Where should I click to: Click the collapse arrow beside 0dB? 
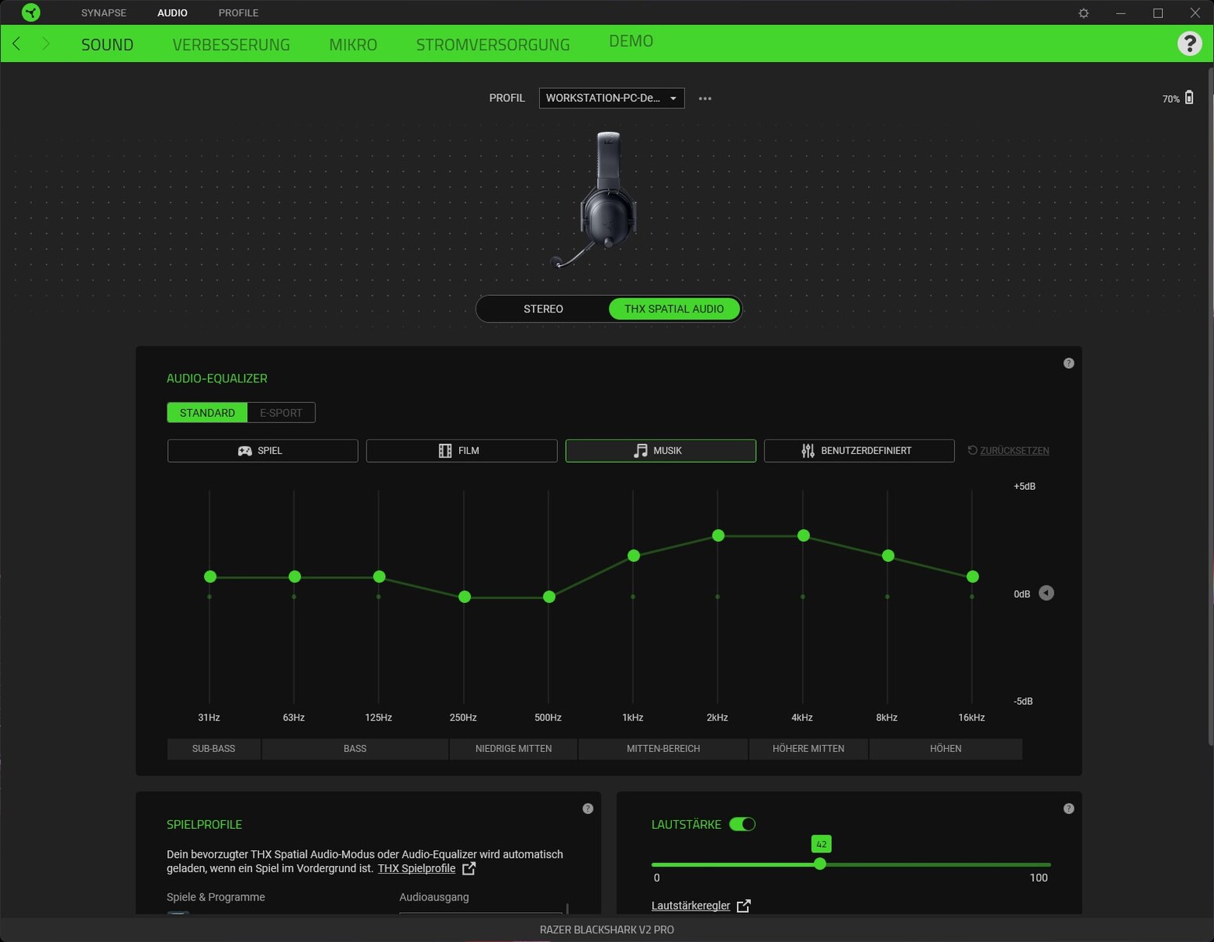1046,593
